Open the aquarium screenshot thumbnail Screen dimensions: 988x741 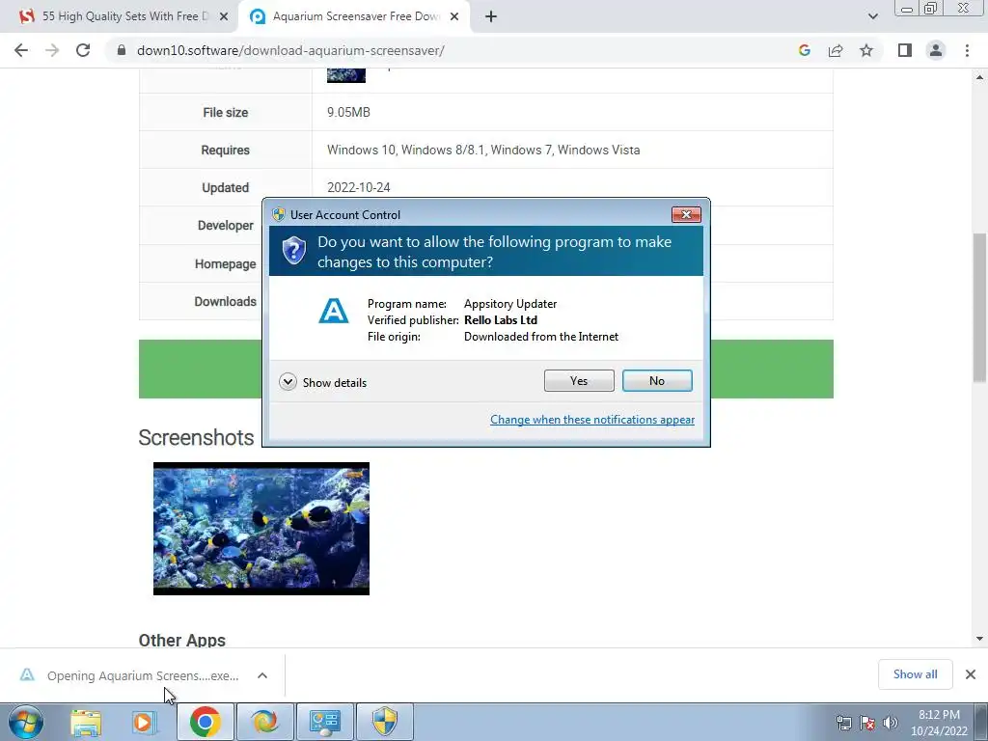[261, 529]
